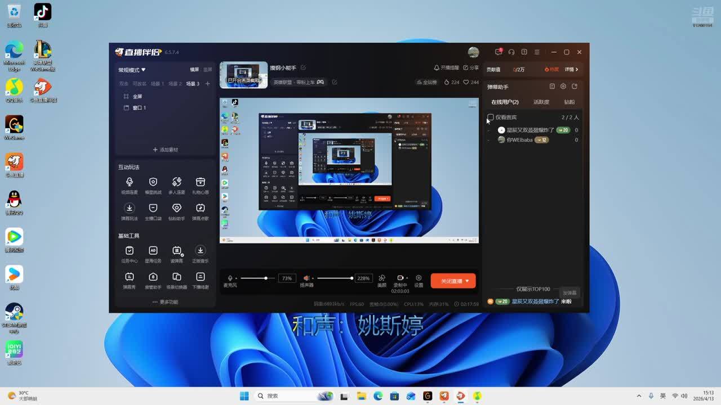
Task: Open the 关闭直播 button dropdown arrow
Action: [467, 281]
